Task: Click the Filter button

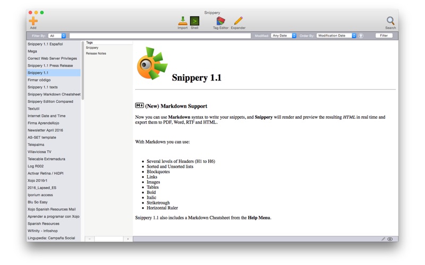Action: click(x=384, y=36)
